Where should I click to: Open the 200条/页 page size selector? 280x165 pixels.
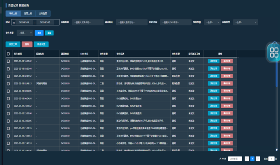235,159
